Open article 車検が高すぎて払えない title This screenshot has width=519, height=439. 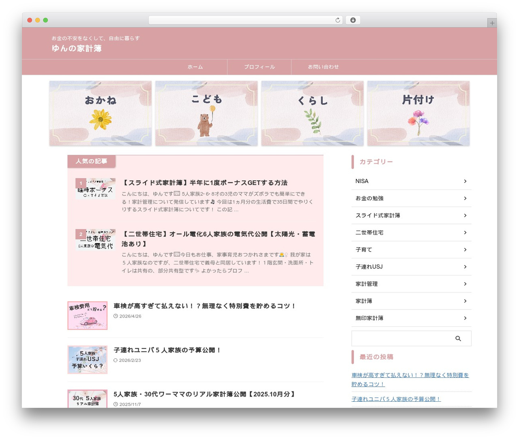tap(205, 306)
